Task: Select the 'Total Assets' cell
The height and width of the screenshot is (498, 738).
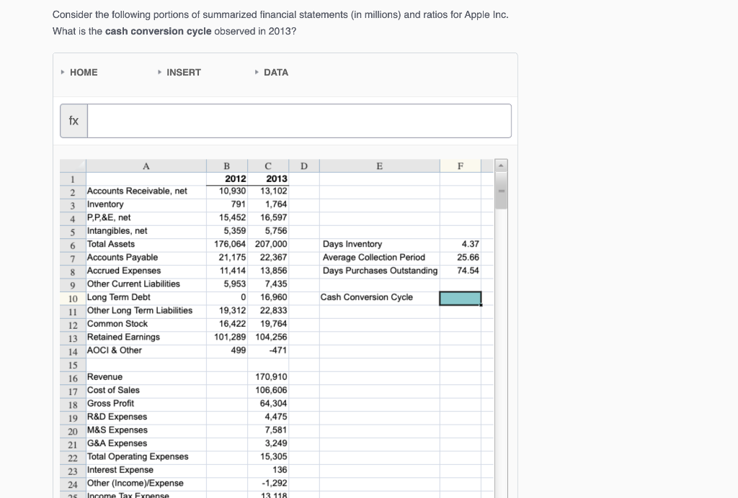Action: (146, 244)
